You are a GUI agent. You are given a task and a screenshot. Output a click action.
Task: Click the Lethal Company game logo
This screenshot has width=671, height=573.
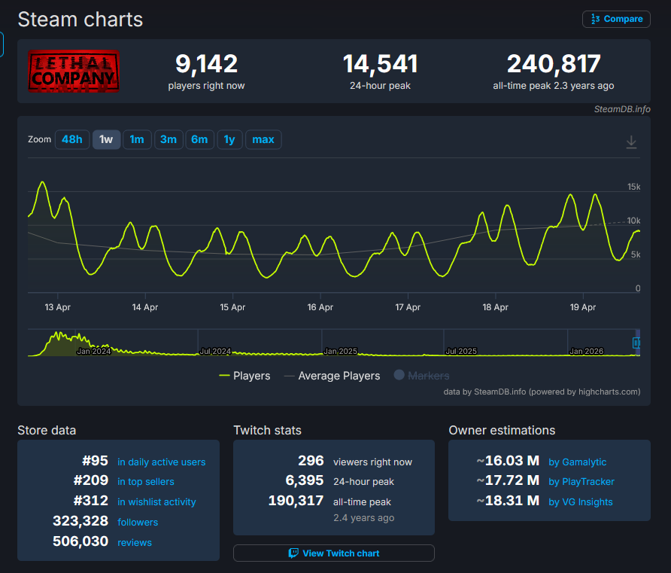(74, 71)
